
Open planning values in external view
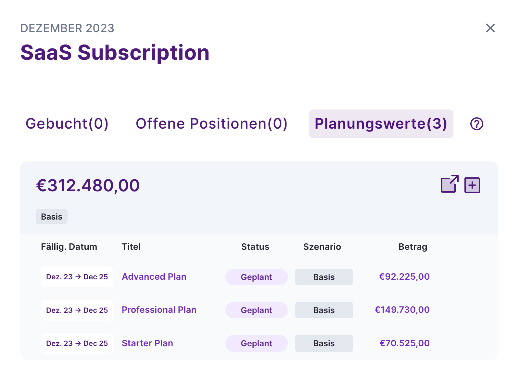tap(449, 184)
